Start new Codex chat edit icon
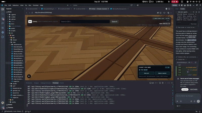Image resolution: width=202 pixels, height=113 pixels. [x=199, y=12]
